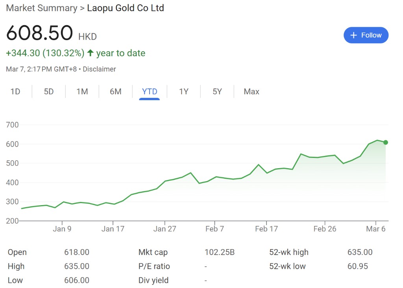Click the green up arrow icon

[x=91, y=53]
